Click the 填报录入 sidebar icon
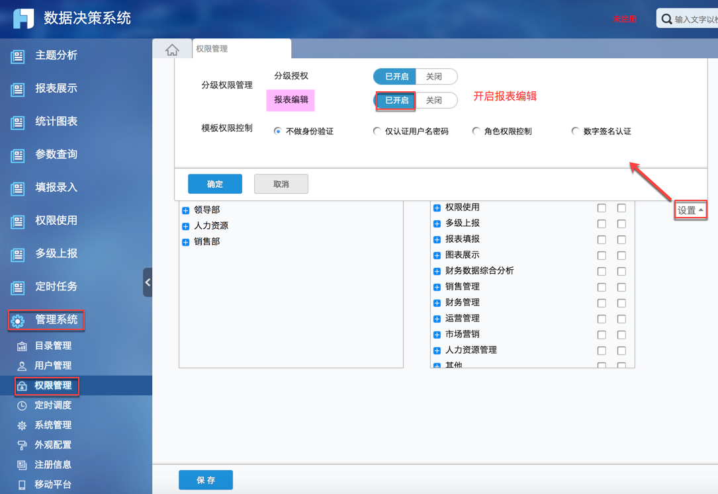718x494 pixels. tap(17, 188)
